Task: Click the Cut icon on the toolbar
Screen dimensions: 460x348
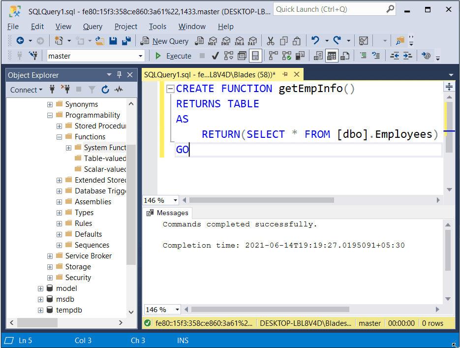Action: [x=270, y=41]
